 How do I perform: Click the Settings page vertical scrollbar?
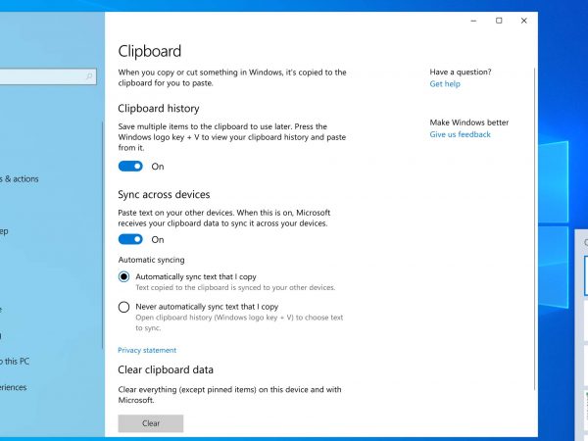pyautogui.click(x=534, y=228)
